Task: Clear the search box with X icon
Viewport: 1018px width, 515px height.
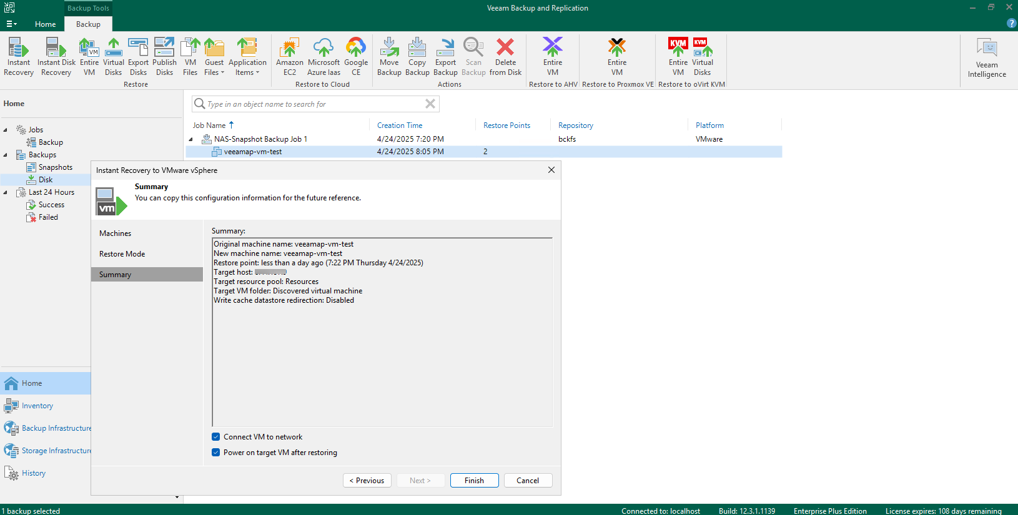Action: [x=430, y=104]
